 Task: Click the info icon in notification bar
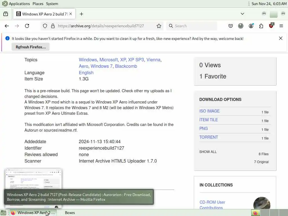pyautogui.click(x=7, y=38)
